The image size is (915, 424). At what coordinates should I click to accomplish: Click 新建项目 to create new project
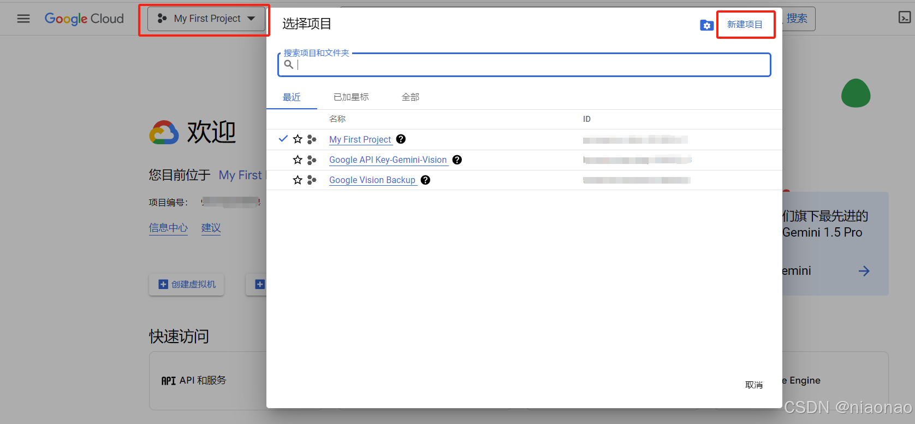pos(745,25)
